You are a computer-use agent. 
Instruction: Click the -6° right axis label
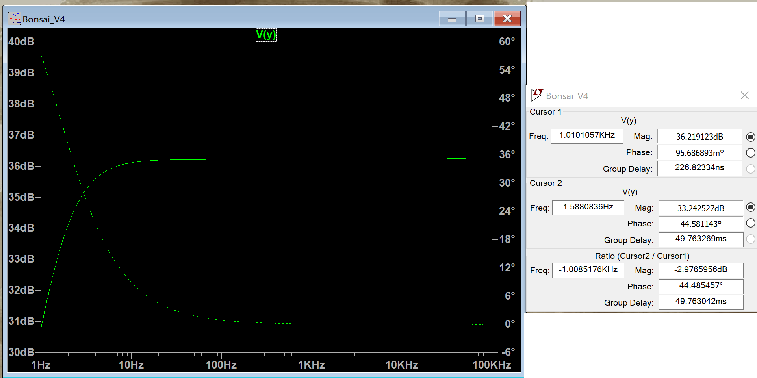pos(508,352)
